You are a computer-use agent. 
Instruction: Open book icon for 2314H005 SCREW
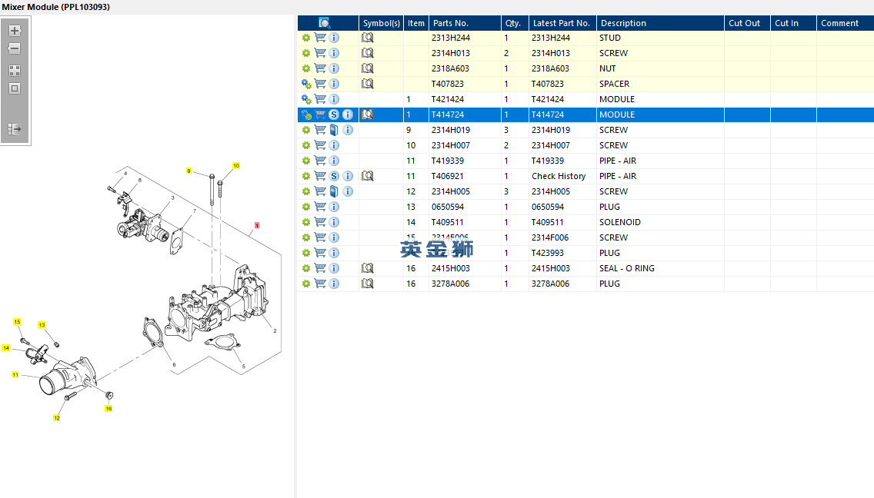pyautogui.click(x=334, y=191)
